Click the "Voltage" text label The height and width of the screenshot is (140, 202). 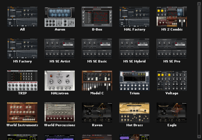[172, 93]
